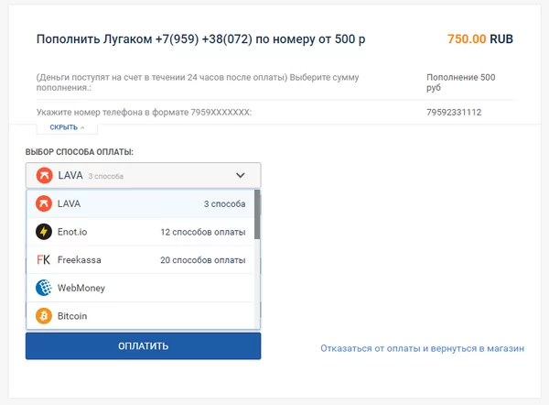The height and width of the screenshot is (405, 549).
Task: Click the LAVA logo icon in list
Action: pyautogui.click(x=43, y=203)
